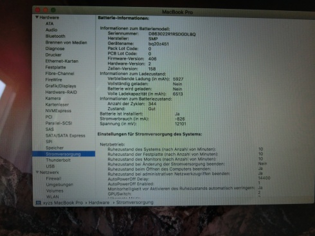Select the Bluetooth hardware entry
Viewport: 315px width, 236px height.
[x=55, y=36]
